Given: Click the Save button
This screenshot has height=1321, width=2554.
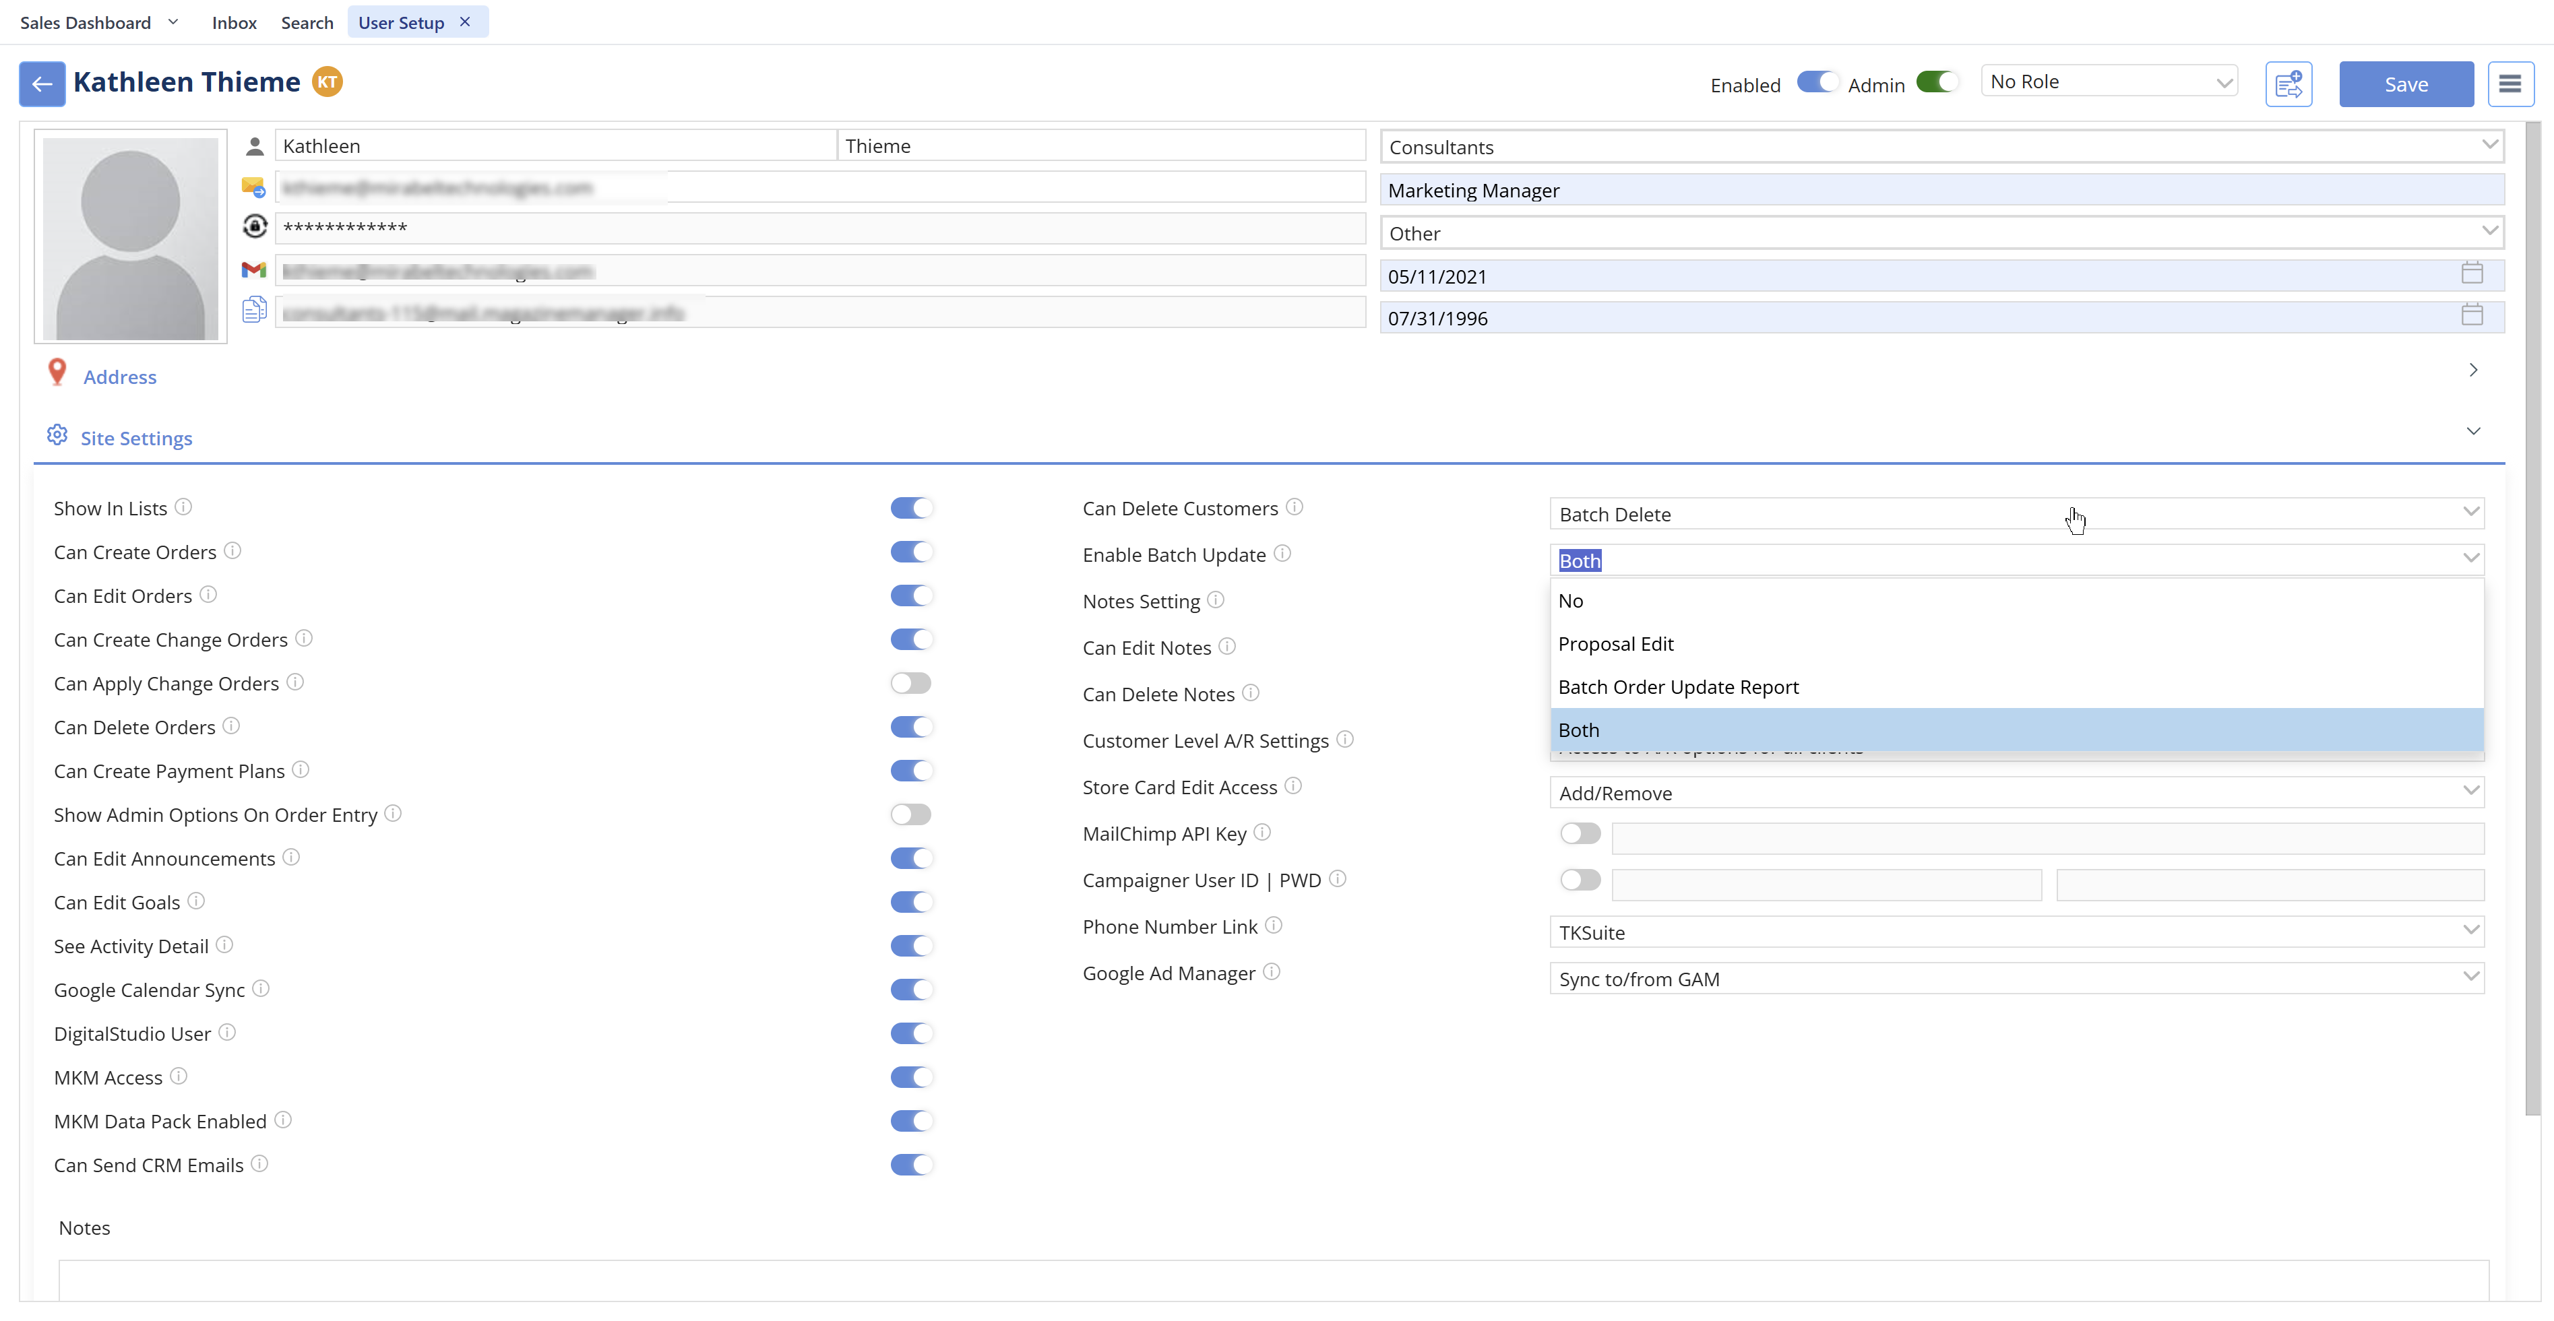Looking at the screenshot, I should click(x=2405, y=84).
